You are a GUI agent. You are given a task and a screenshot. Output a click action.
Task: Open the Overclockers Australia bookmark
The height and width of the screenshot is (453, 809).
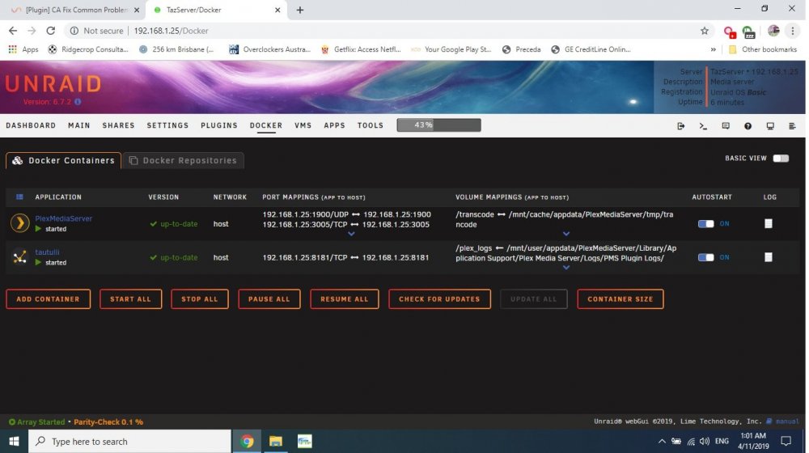(x=271, y=49)
